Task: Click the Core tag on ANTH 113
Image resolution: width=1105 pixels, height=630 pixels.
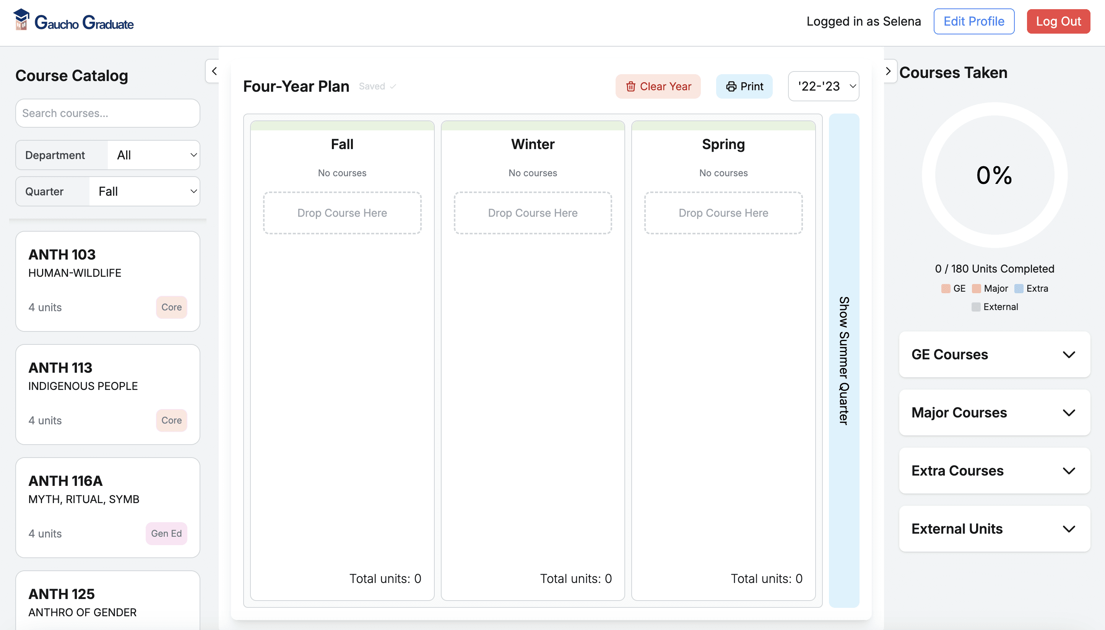Action: click(171, 420)
